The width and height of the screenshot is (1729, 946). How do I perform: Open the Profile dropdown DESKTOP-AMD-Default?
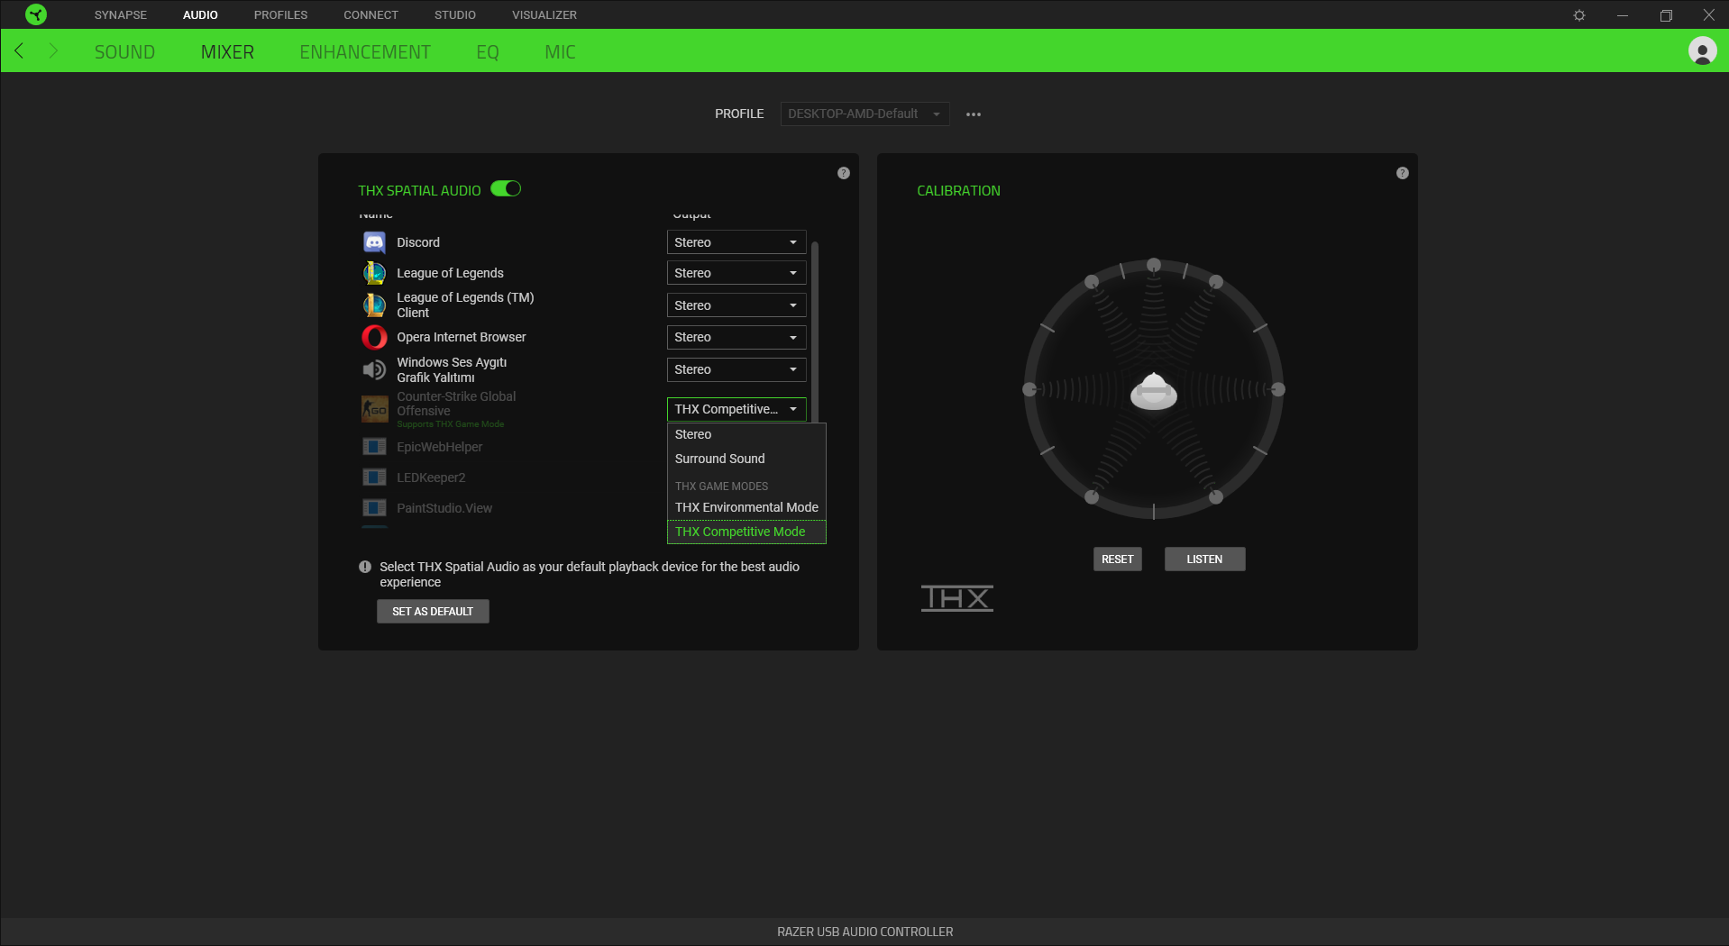point(864,114)
